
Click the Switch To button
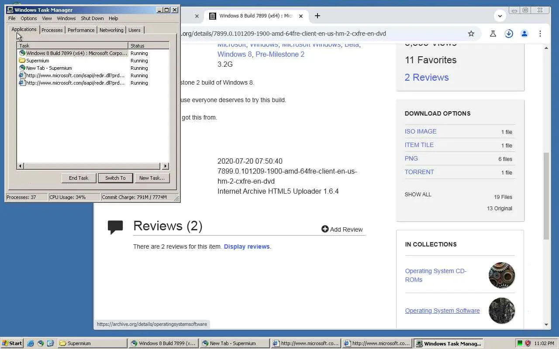[x=115, y=178]
